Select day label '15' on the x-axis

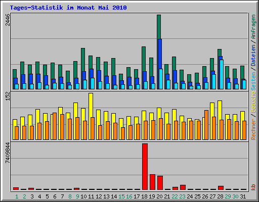121,196
